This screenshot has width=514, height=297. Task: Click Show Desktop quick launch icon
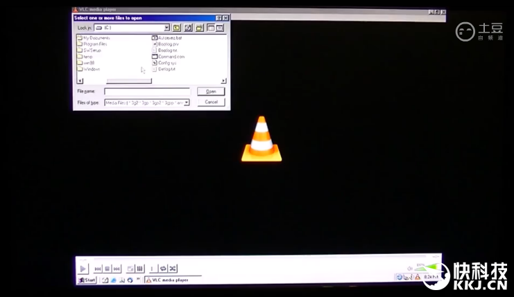[105, 280]
